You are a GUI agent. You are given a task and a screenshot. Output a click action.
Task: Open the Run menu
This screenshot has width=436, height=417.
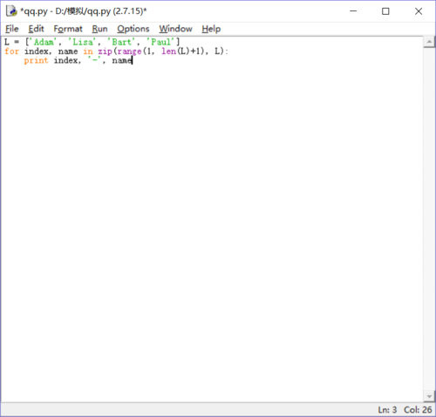99,29
